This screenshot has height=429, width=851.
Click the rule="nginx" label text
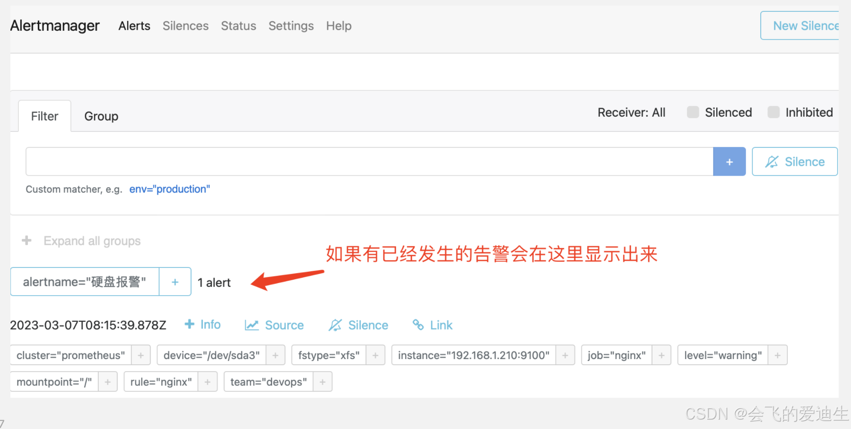click(x=161, y=382)
